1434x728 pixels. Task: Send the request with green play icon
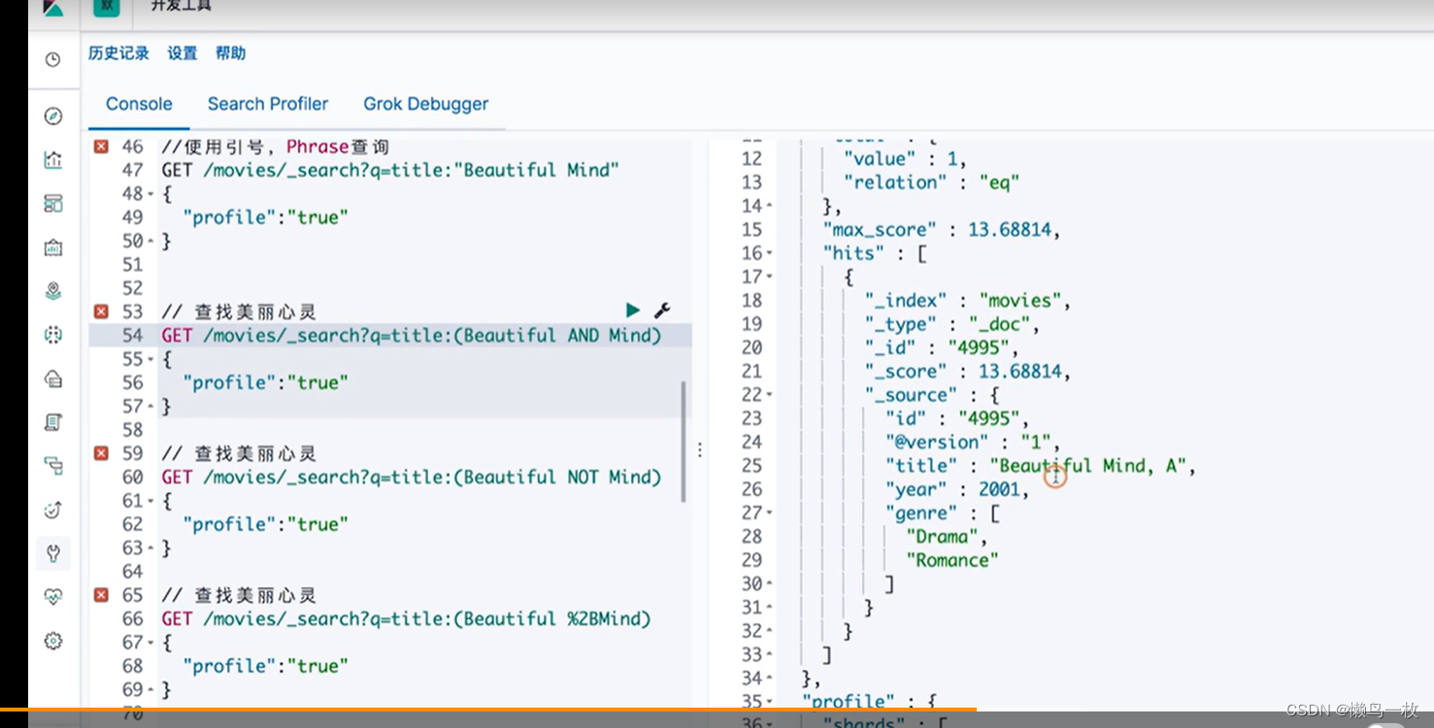click(x=633, y=311)
